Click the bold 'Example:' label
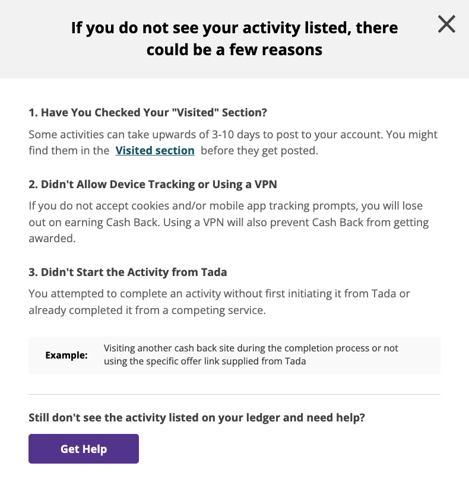Screen dimensions: 469x482 click(66, 356)
